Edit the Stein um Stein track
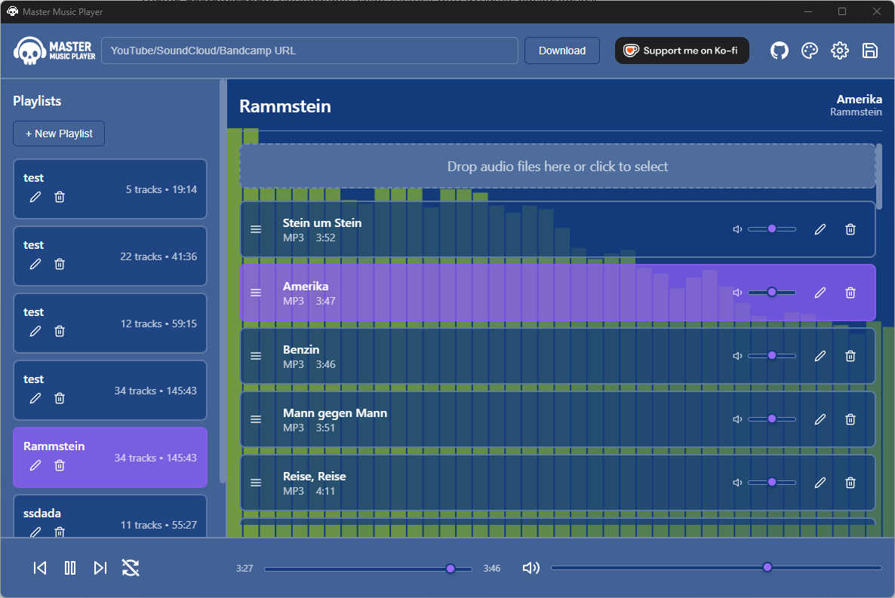 [820, 229]
